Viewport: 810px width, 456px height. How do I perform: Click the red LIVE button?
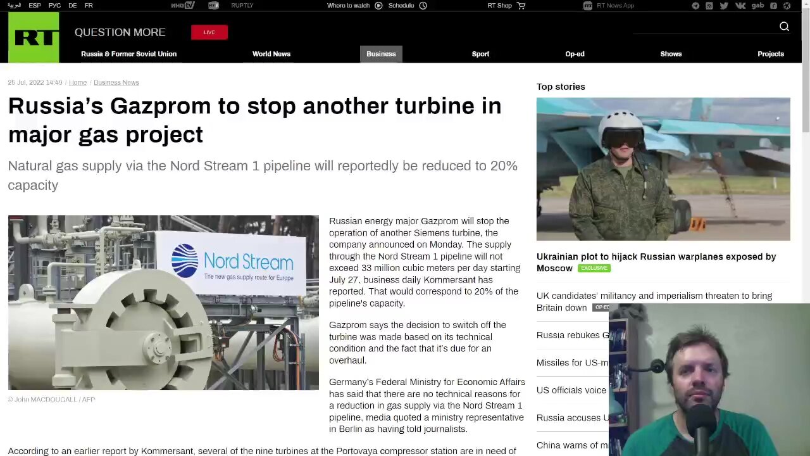(x=209, y=32)
